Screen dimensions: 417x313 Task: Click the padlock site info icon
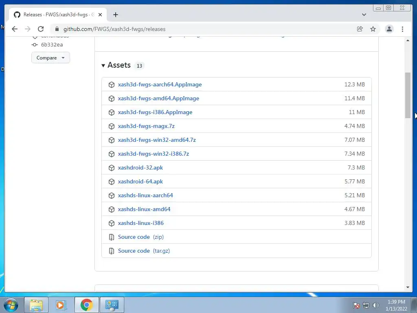tap(57, 29)
